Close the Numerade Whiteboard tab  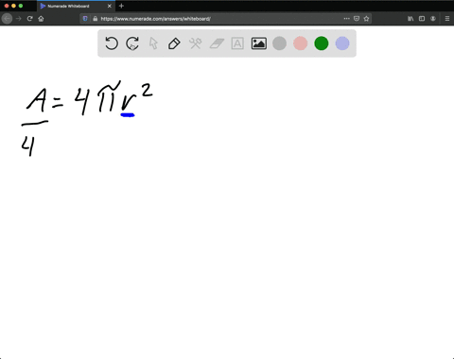pos(110,6)
